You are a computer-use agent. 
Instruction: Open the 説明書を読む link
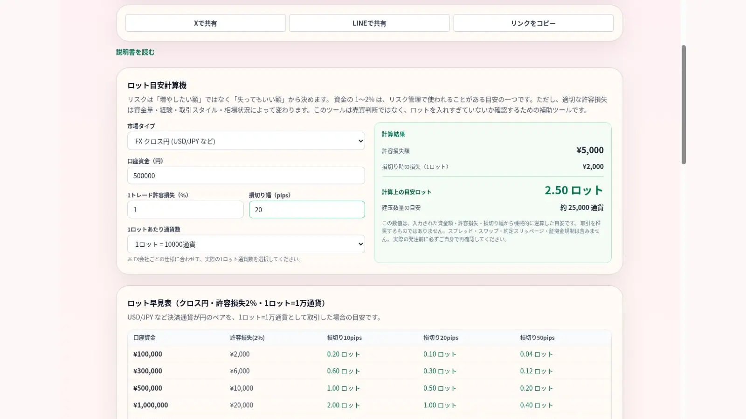click(x=135, y=52)
